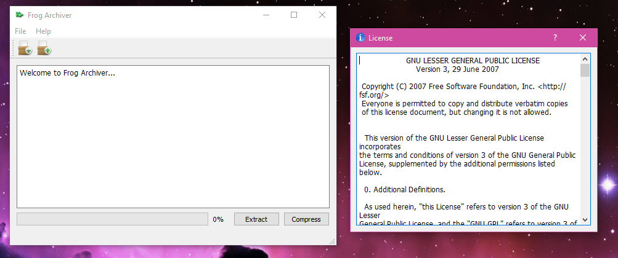The height and width of the screenshot is (258, 618).
Task: Click the resize grip of Frog Archiver window
Action: [333, 241]
